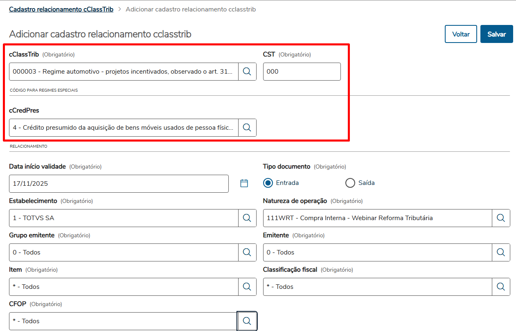This screenshot has height=331, width=516.
Task: Open the Emitente search lookup
Action: (x=501, y=252)
